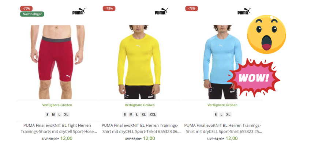Click the -78% badge on yellow shirt

click(x=109, y=8)
